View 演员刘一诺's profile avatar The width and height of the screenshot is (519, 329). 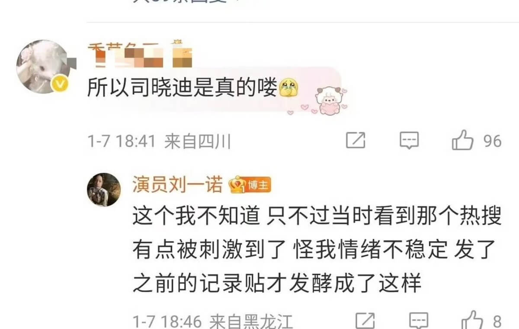(x=104, y=190)
